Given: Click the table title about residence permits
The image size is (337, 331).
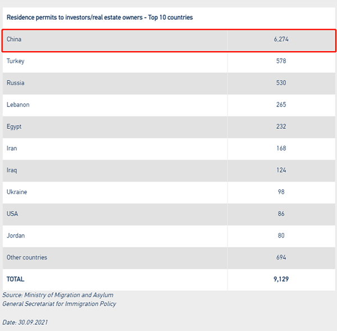Looking at the screenshot, I should 100,17.
